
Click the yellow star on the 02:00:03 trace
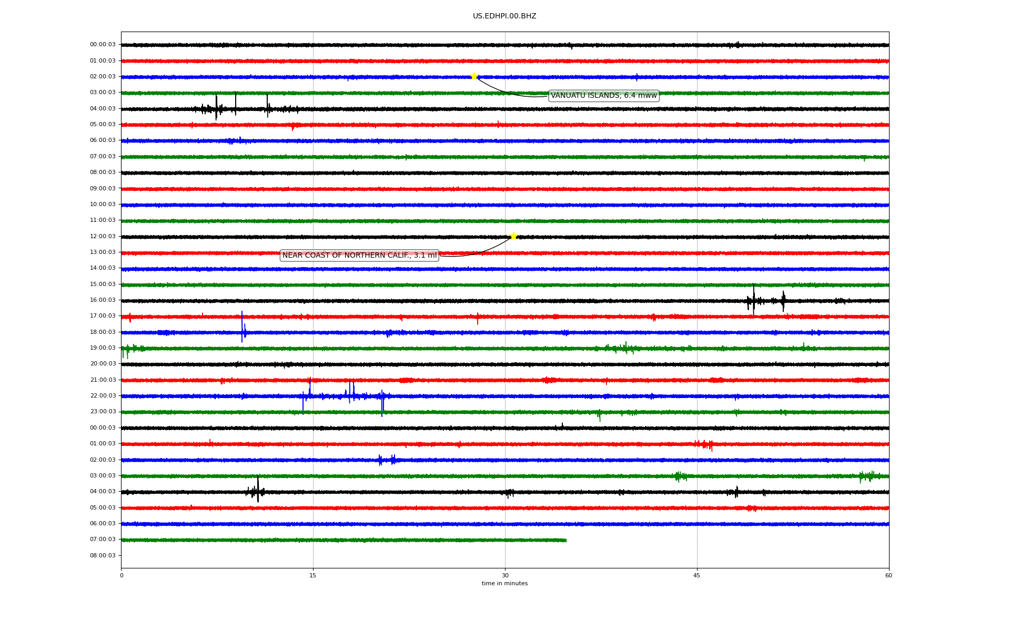click(474, 76)
